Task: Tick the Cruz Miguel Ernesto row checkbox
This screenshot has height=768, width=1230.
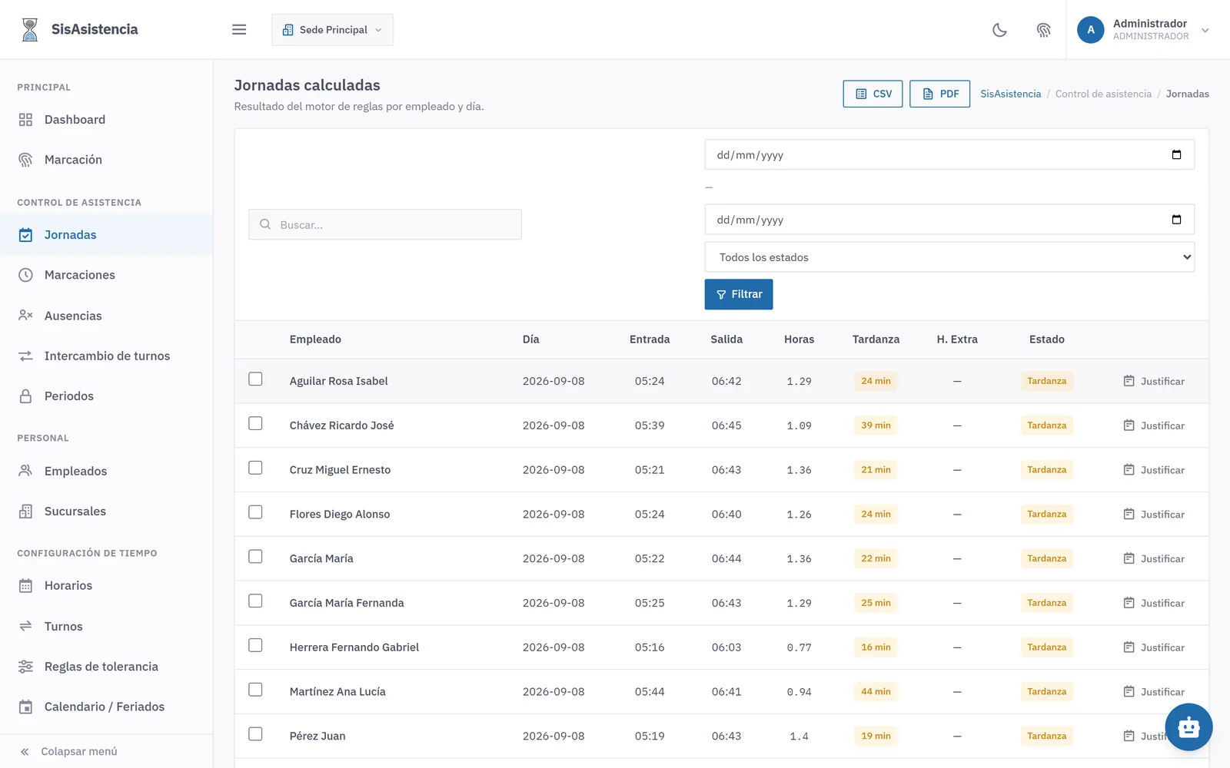Action: point(255,468)
